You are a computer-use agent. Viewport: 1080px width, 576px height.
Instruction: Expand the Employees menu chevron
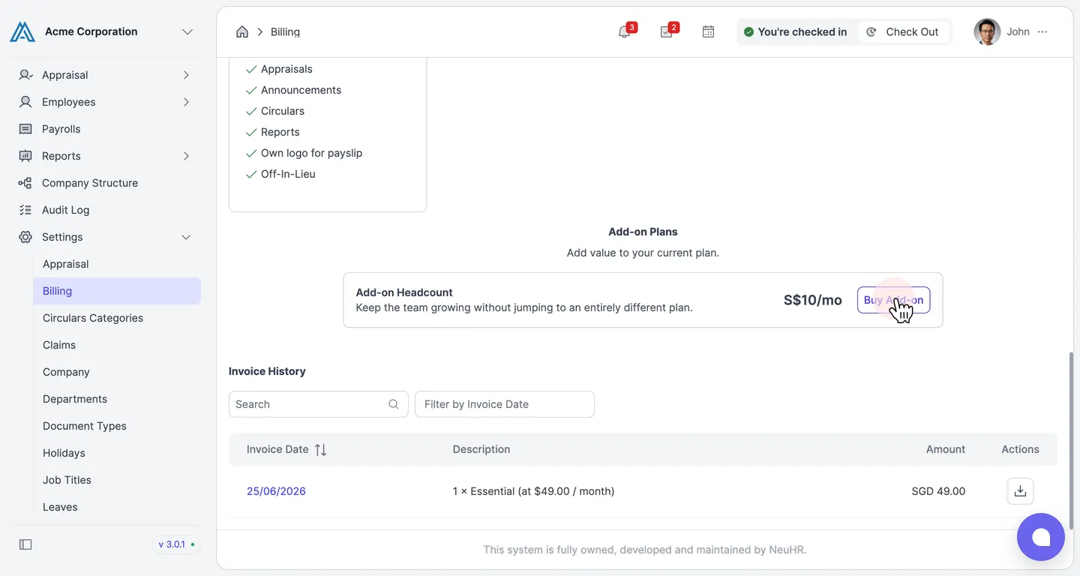pyautogui.click(x=186, y=102)
